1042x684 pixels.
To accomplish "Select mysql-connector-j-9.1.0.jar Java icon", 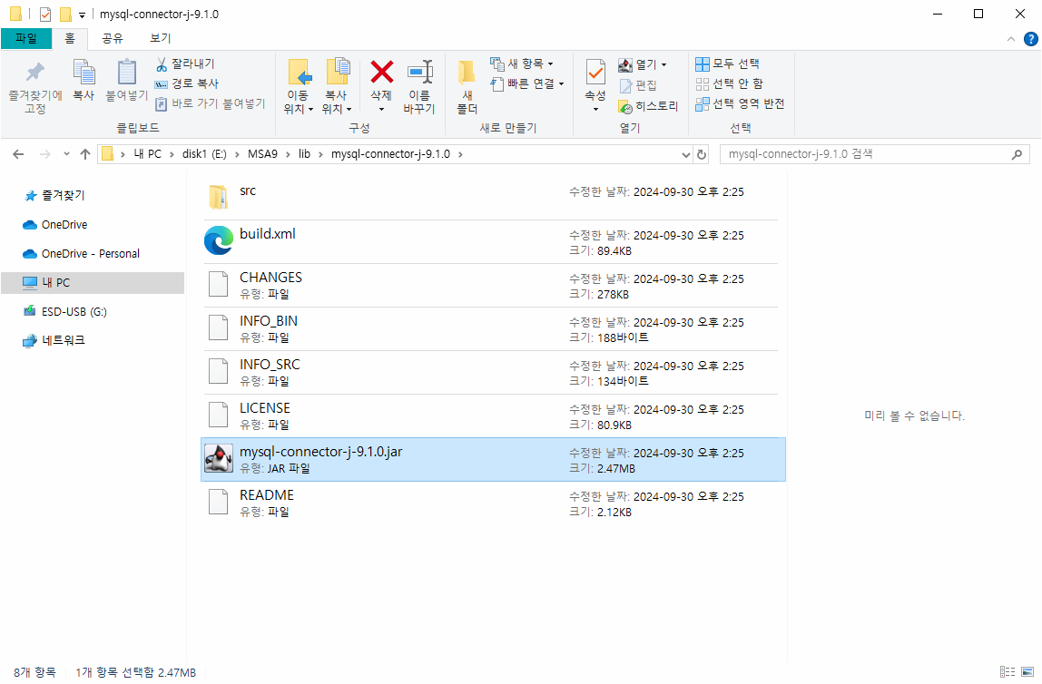I will pos(219,459).
